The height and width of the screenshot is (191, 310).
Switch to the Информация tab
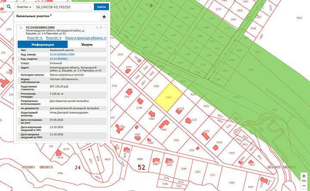tap(43, 44)
